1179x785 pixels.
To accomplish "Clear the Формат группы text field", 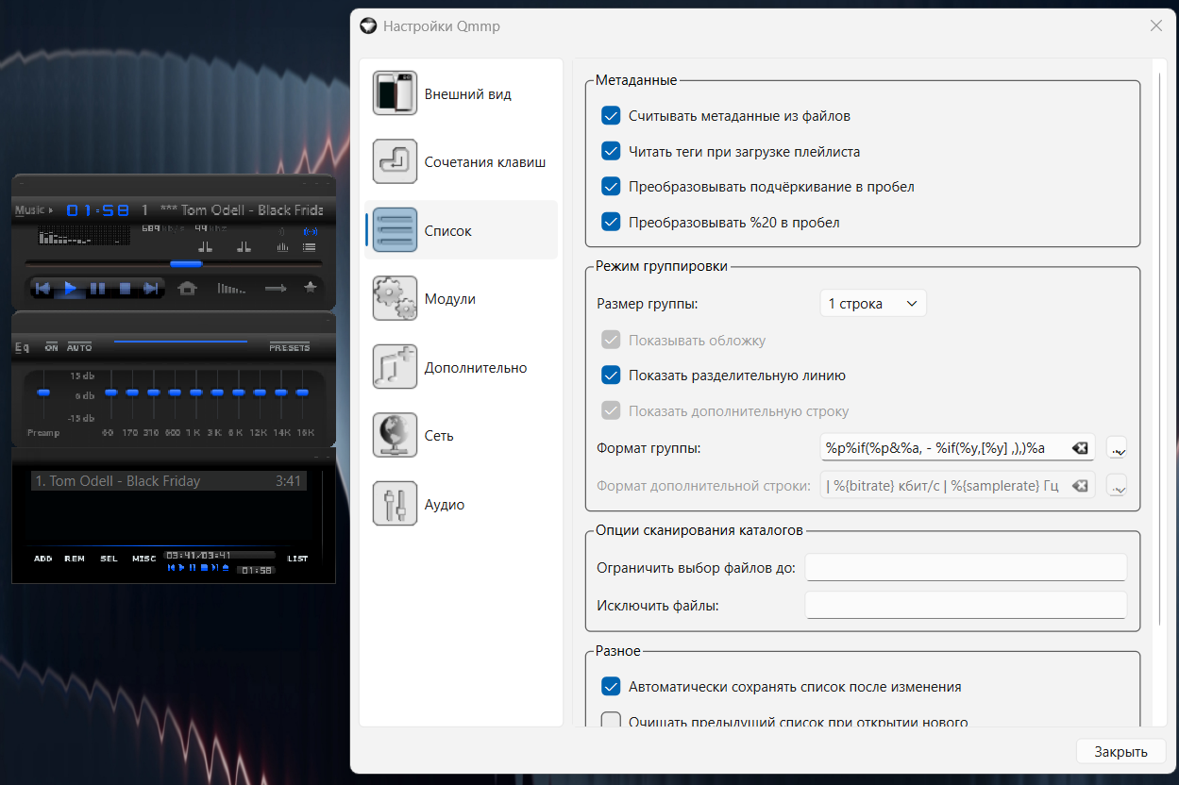I will pos(1080,448).
